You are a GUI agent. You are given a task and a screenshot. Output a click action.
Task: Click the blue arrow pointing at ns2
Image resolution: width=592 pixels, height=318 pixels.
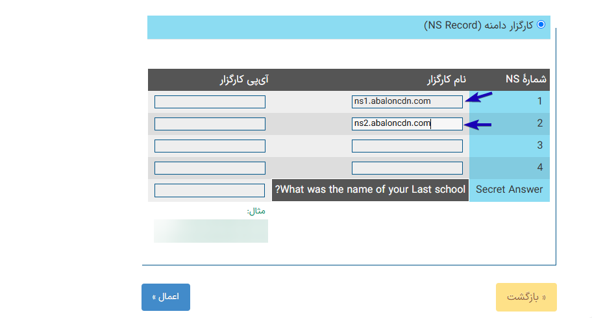(478, 124)
